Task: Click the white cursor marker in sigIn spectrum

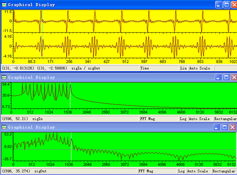Action: (x=70, y=95)
